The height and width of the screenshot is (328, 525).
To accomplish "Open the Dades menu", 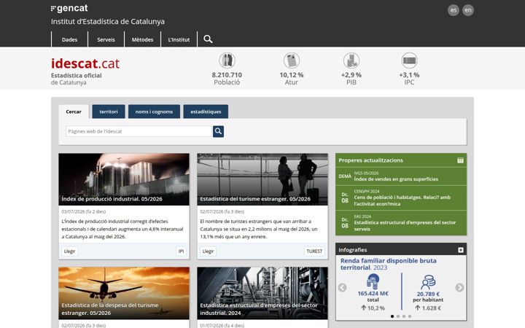I will click(70, 39).
